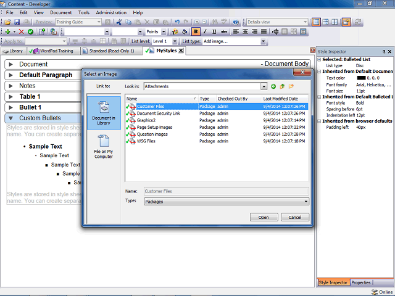Align text left in toolbar
Image resolution: width=395 pixels, height=296 pixels.
click(236, 31)
